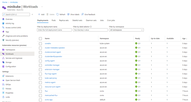This screenshot has height=102, width=191.
Task: Check the extension-manager row checkbox
Action: pyautogui.click(x=40, y=69)
